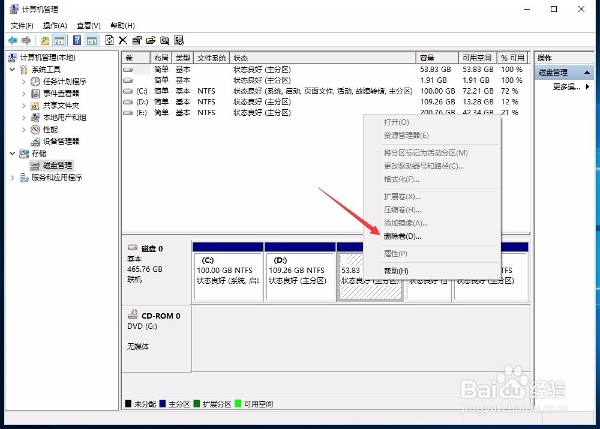Toggle the show/hide action pane icon
This screenshot has width=600, height=429.
[x=91, y=40]
